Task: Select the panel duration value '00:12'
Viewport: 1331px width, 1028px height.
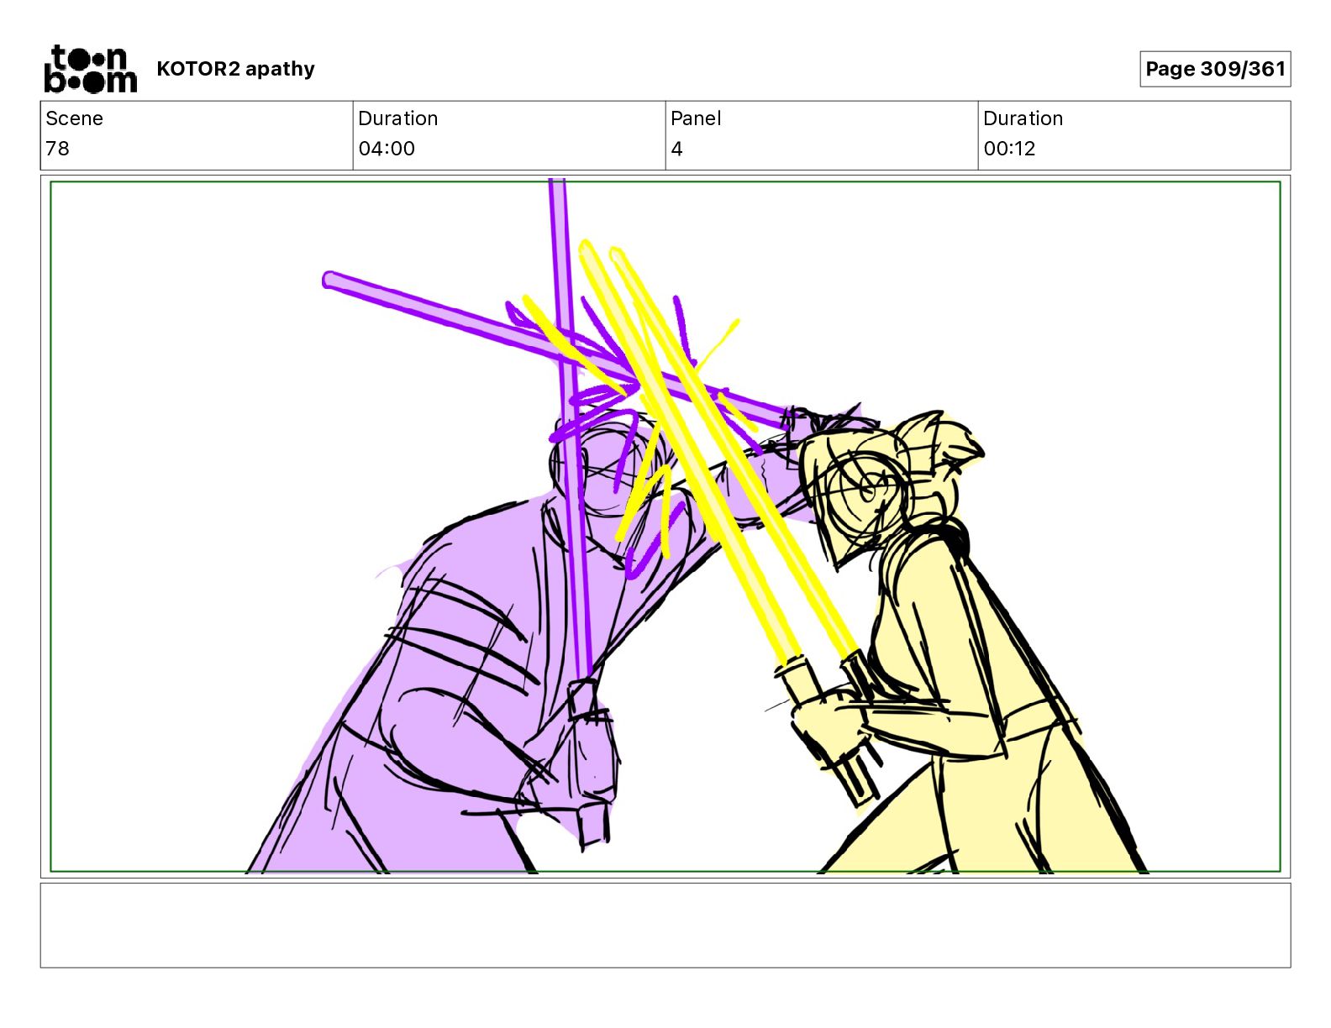Action: point(1009,149)
